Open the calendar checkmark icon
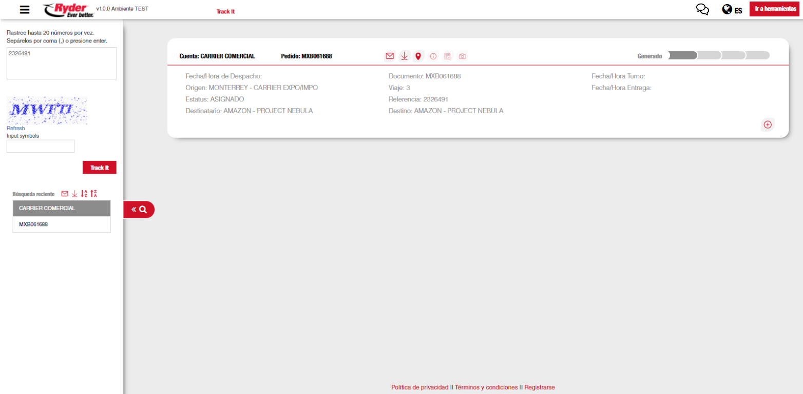The height and width of the screenshot is (394, 803). click(448, 56)
